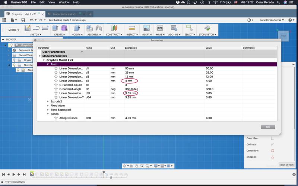The height and width of the screenshot is (186, 298).
Task: Collapse the Atom parameters group
Action: [48, 64]
